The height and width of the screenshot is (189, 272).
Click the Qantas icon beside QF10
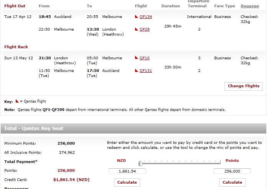click(137, 58)
